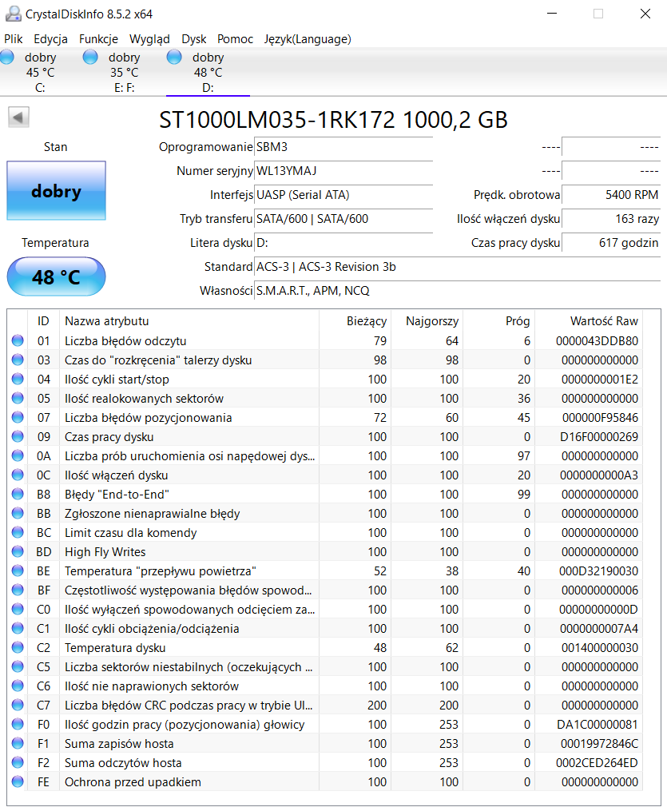Click status dot for attribute FE Ochrona przed upadkiem
Viewport: 667px width, 811px height.
(x=18, y=782)
